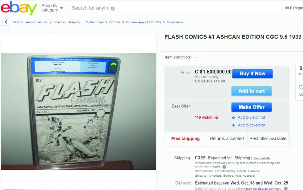Viewport: 303px width, 190px height.
Task: Click the eBay logo
Action: [19, 8]
